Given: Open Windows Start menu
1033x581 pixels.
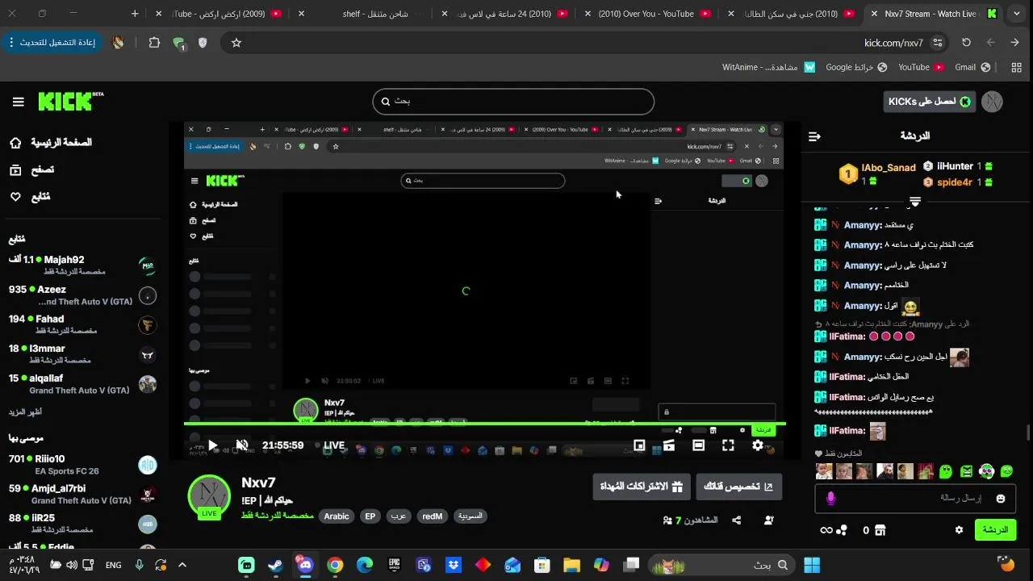Looking at the screenshot, I should coord(812,565).
